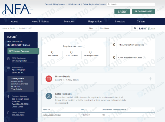This screenshot has height=122, width=165.
Task: Open the Investors menu
Action: coord(120,22)
